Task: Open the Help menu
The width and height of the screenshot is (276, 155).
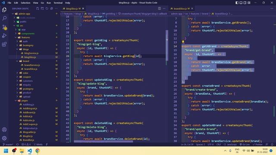Action: click(x=68, y=3)
